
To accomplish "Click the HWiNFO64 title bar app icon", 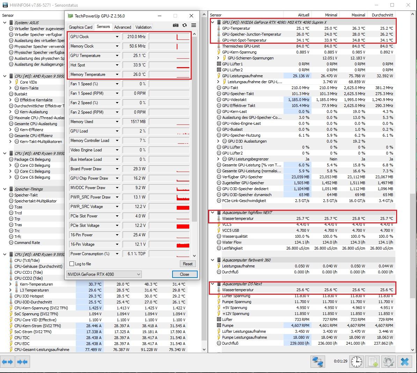I will click(x=5, y=5).
